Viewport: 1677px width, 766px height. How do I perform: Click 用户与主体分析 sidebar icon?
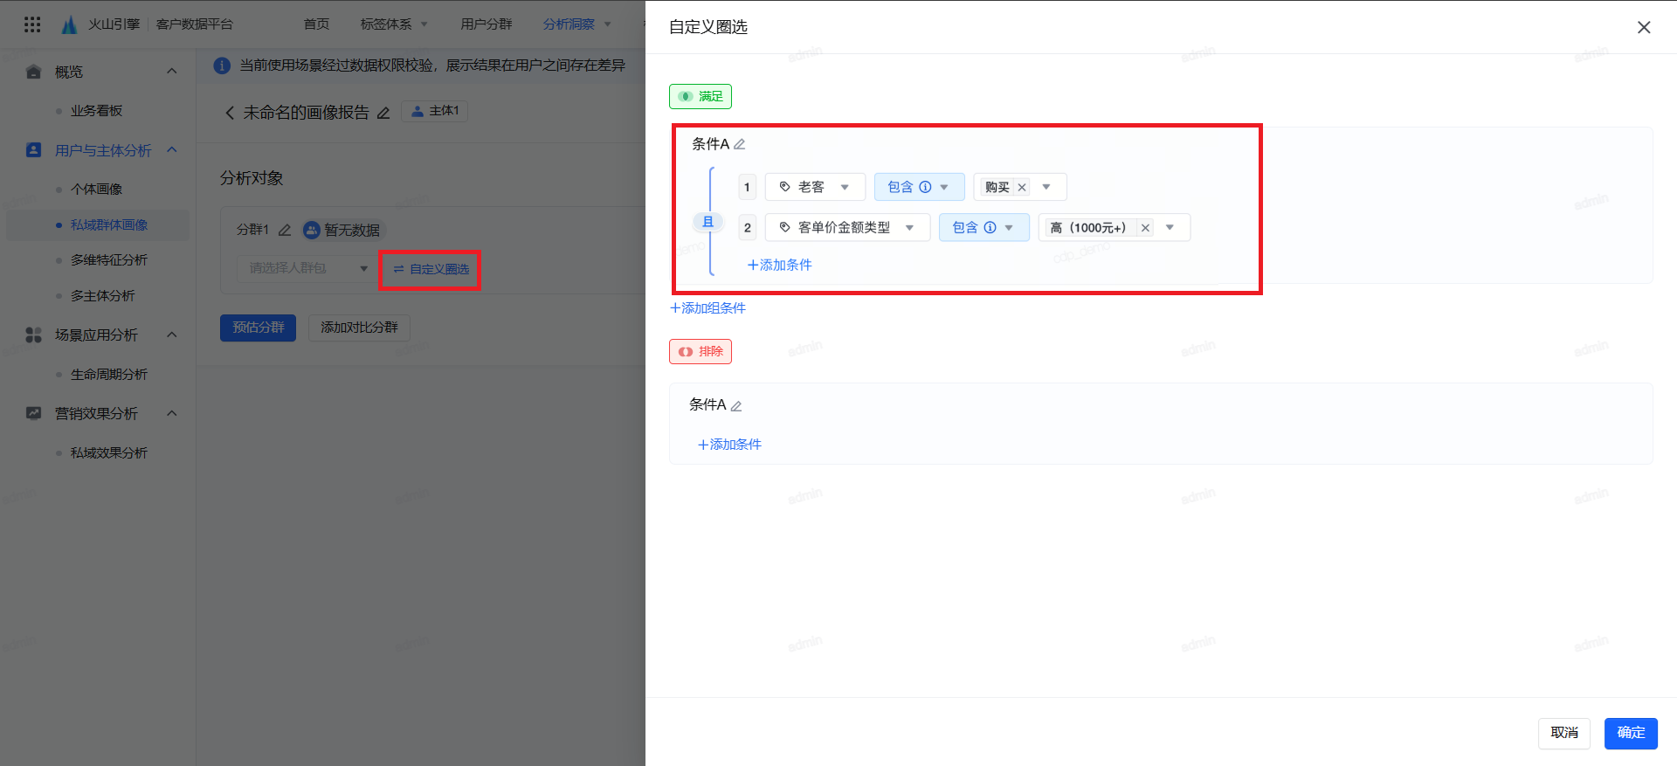(x=34, y=150)
